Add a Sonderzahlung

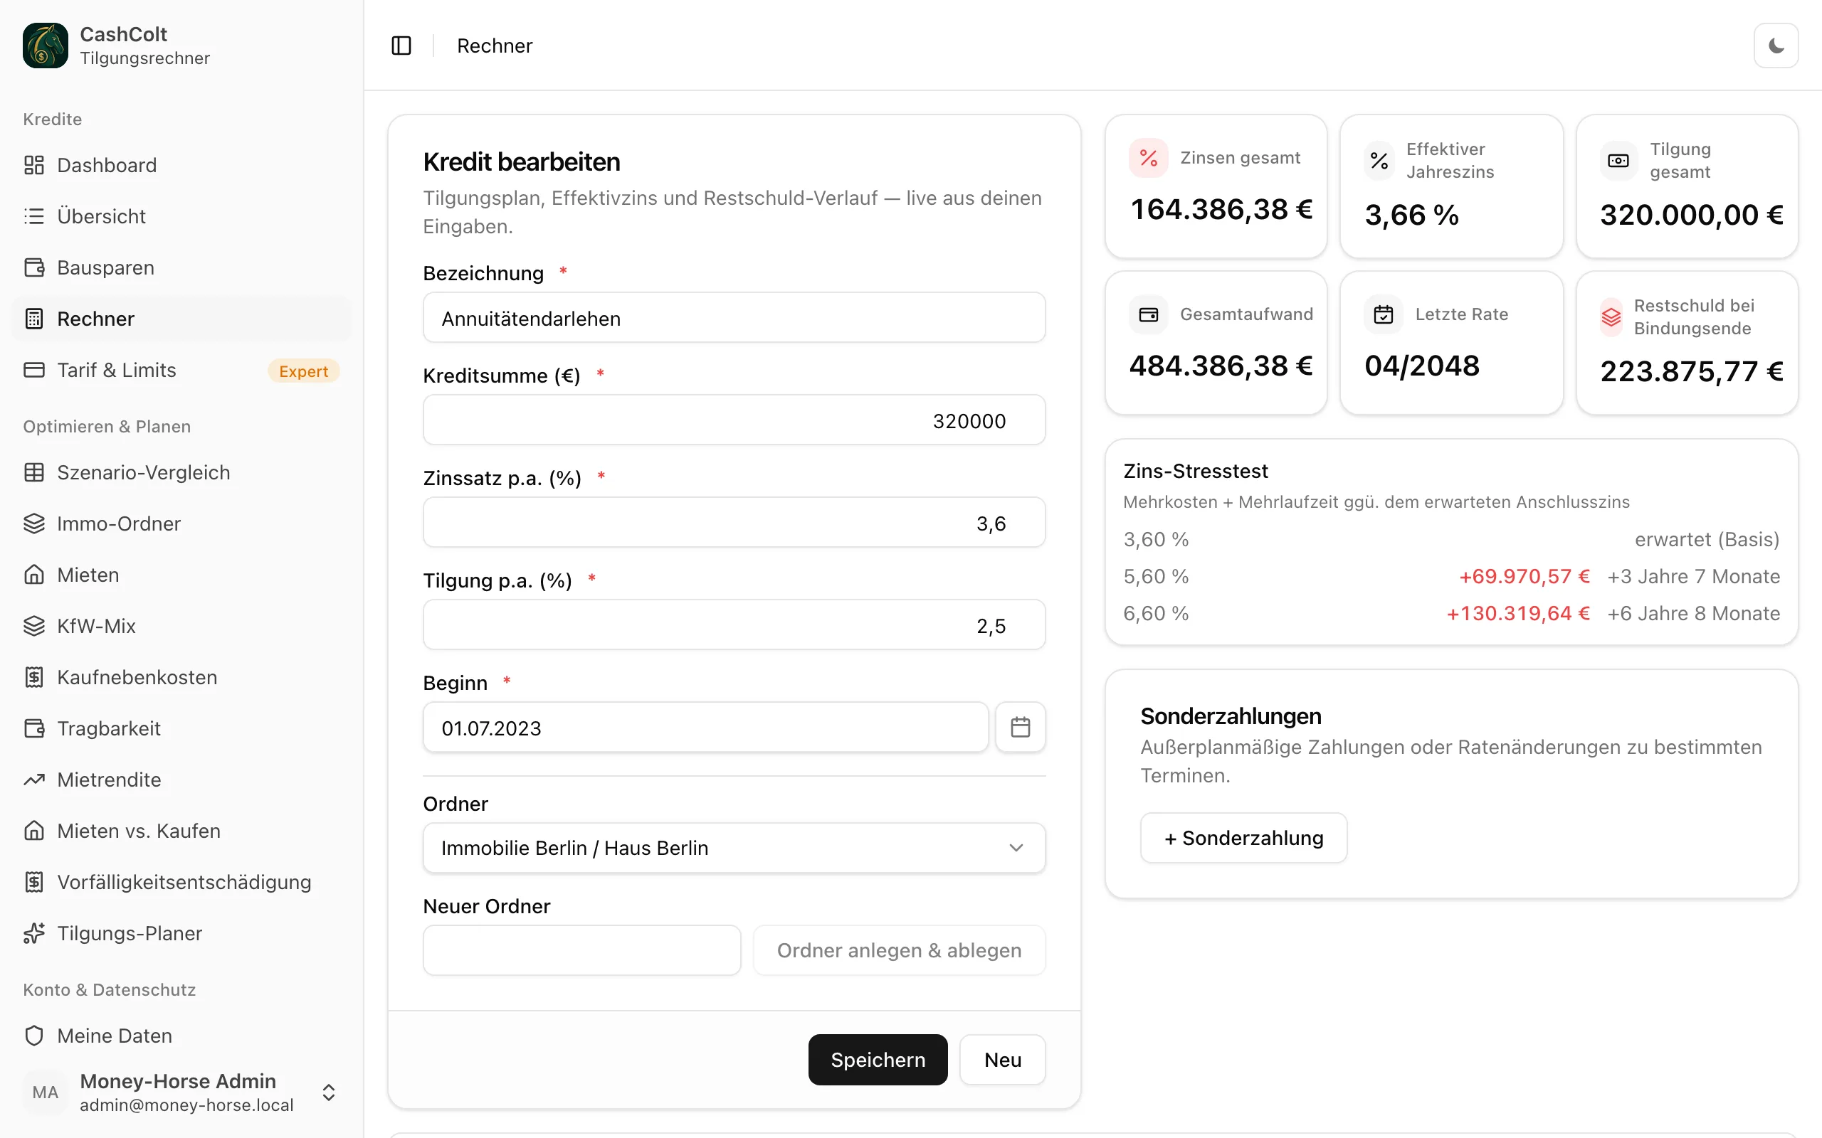click(x=1244, y=838)
